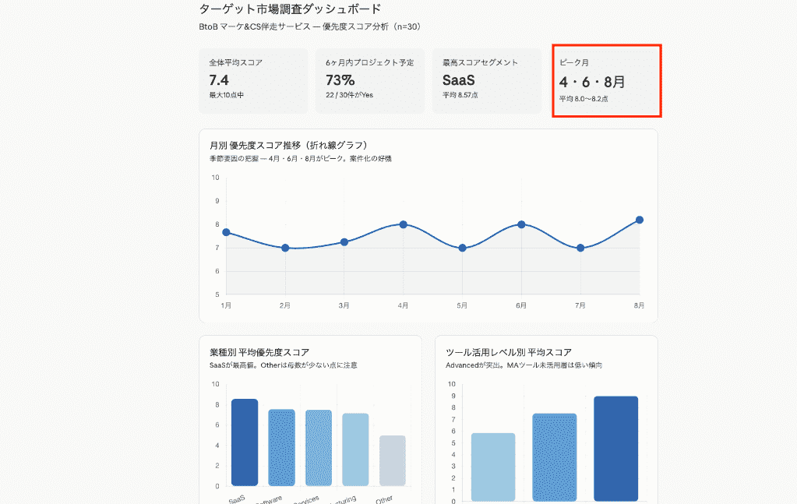Click the 1月 data point on line chart

click(x=226, y=232)
